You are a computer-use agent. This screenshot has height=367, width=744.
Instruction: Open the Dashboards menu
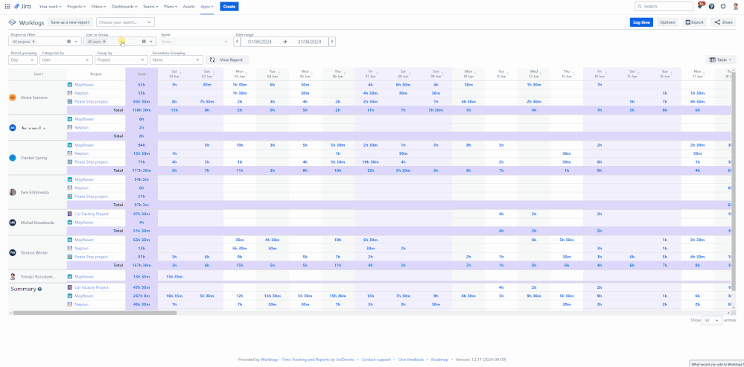[x=125, y=7]
